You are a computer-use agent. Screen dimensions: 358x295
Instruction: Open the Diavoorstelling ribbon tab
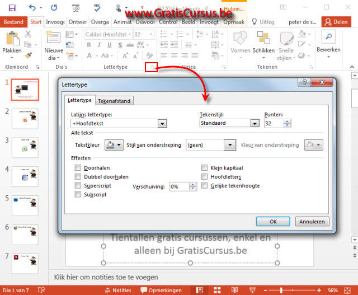(145, 22)
